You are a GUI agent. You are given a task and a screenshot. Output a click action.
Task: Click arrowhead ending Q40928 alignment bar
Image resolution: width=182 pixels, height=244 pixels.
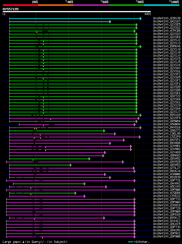tap(123, 162)
